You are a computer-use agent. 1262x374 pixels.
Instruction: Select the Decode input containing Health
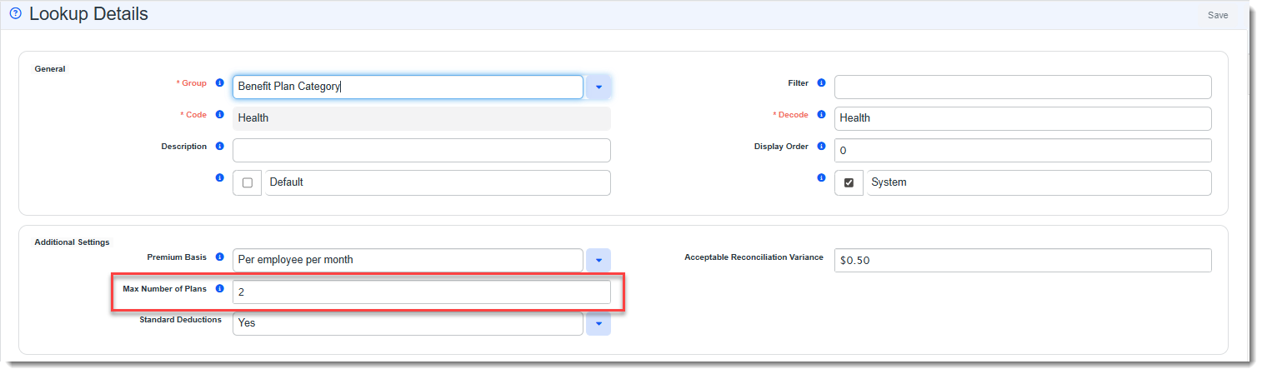[1022, 118]
